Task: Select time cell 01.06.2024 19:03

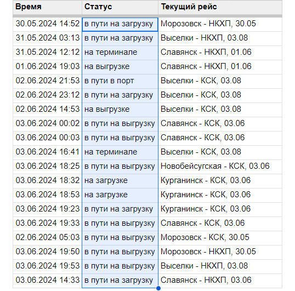Action: [x=48, y=66]
